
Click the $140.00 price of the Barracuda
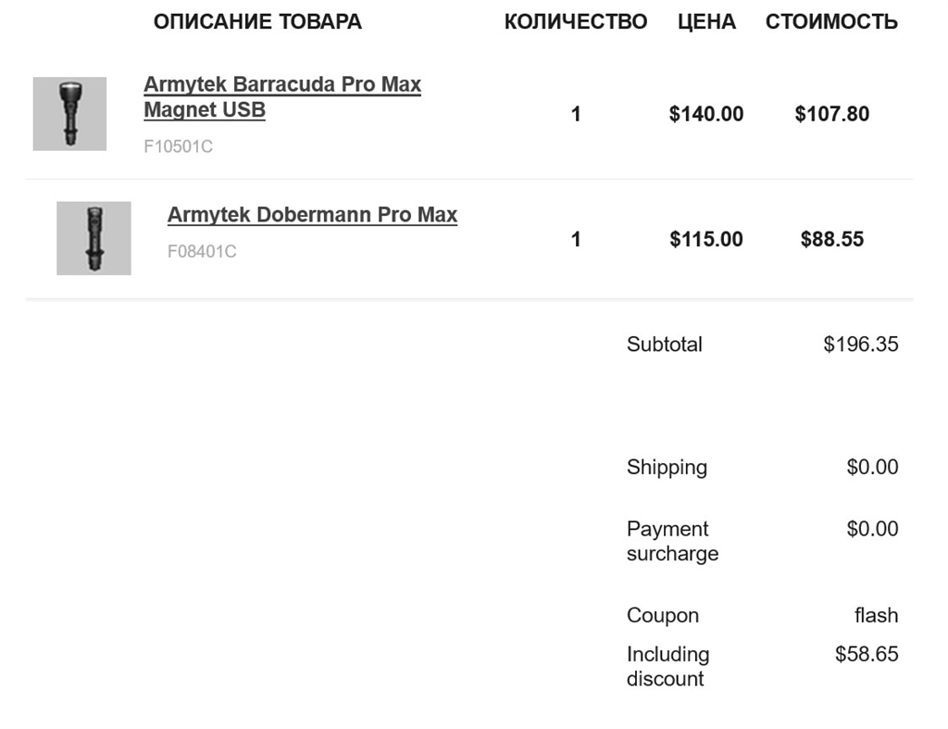[705, 114]
